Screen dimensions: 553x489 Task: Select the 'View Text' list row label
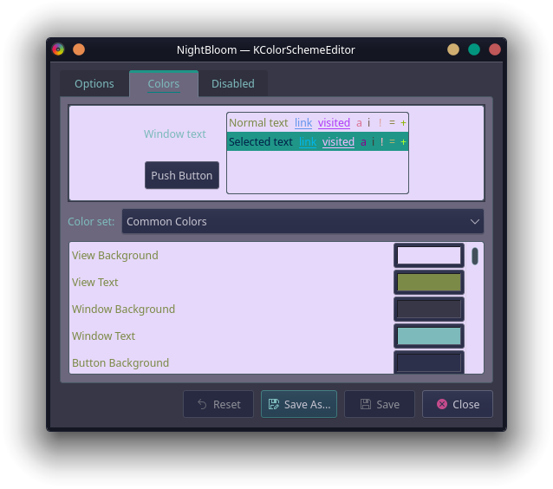[94, 283]
